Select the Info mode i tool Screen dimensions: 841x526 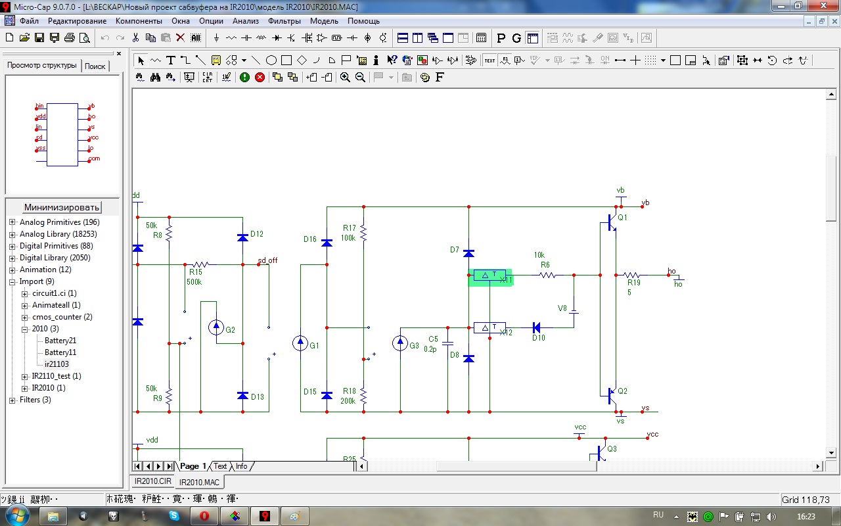pyautogui.click(x=376, y=60)
